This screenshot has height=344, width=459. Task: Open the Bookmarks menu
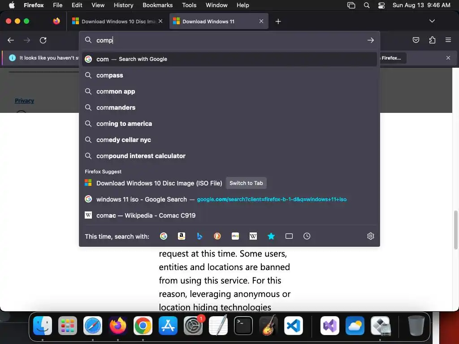coord(157,5)
